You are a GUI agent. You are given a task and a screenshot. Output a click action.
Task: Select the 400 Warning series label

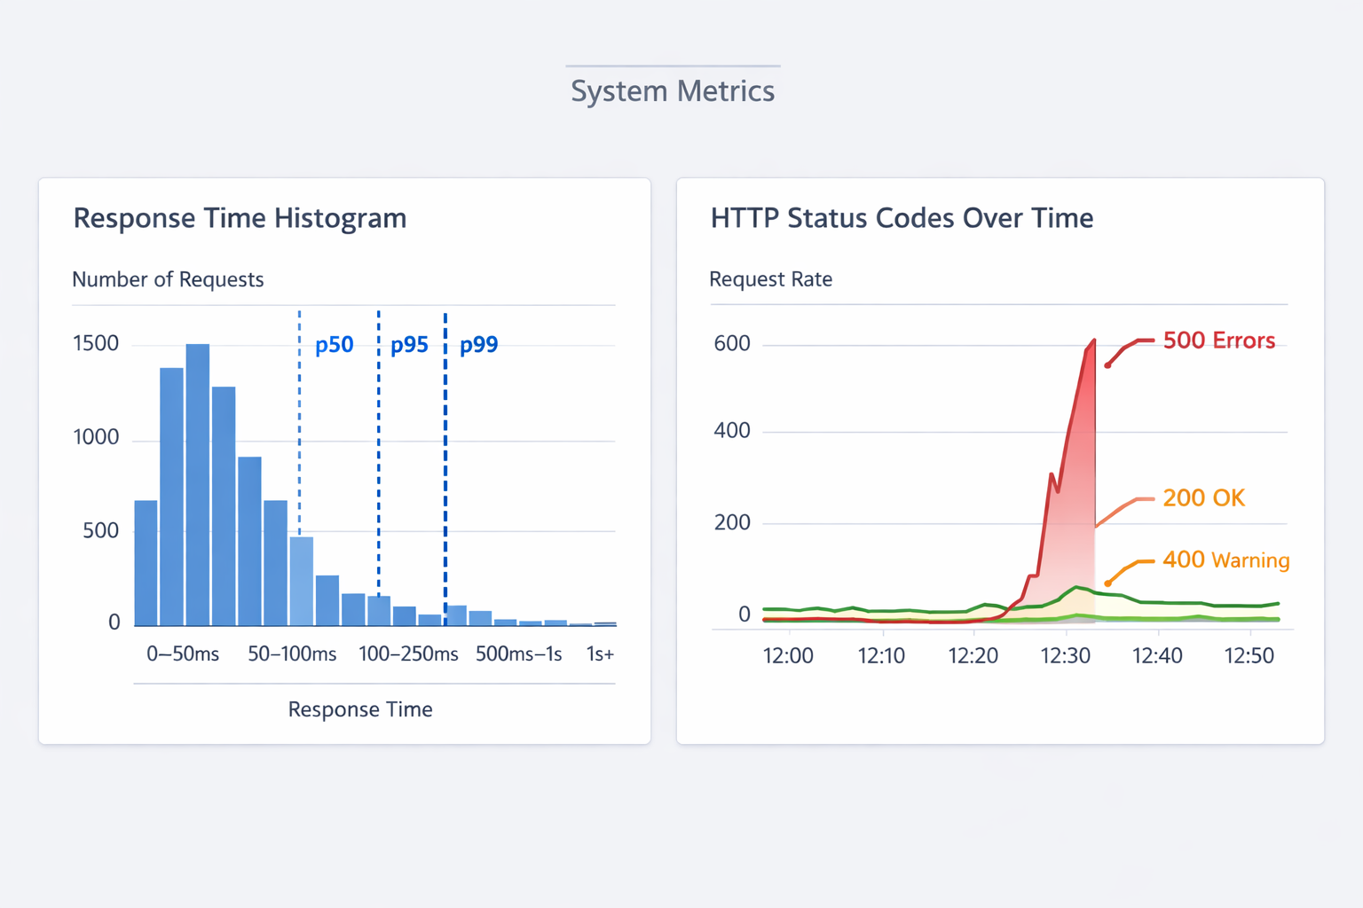pos(1225,560)
